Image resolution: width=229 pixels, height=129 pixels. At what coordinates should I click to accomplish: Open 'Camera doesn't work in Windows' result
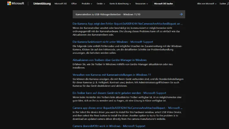coord(109,126)
